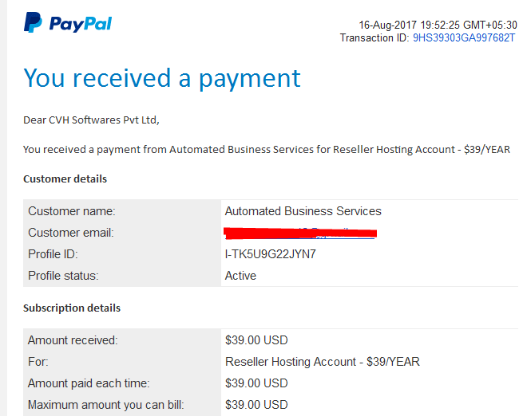The height and width of the screenshot is (416, 527).
Task: Click the 'Dear CVH Softwares Pvt Ltd' greeting
Action: [91, 120]
